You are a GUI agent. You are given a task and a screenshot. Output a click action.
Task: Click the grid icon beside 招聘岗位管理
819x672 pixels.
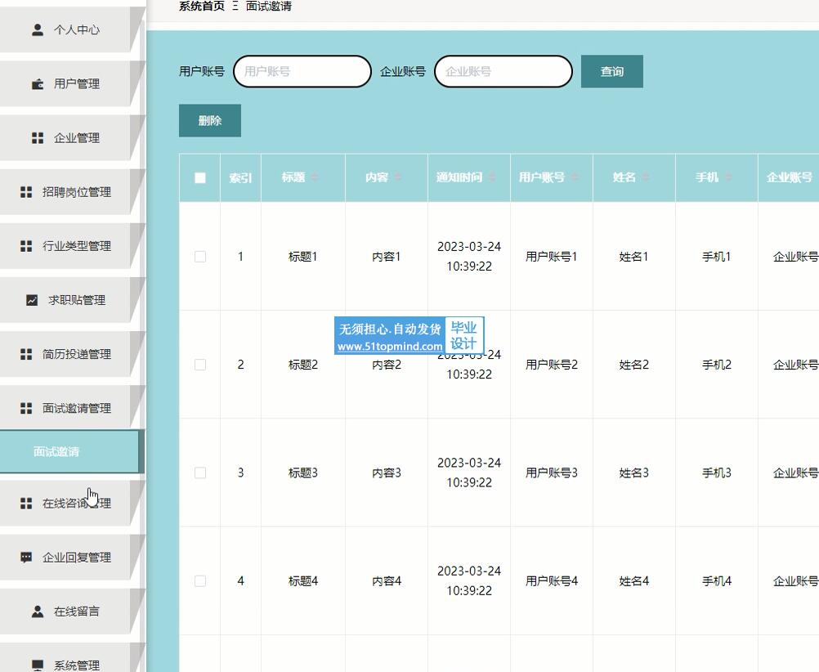click(26, 192)
